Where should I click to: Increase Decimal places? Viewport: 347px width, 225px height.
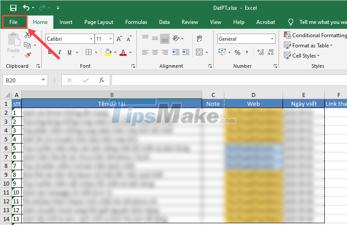tap(260, 52)
